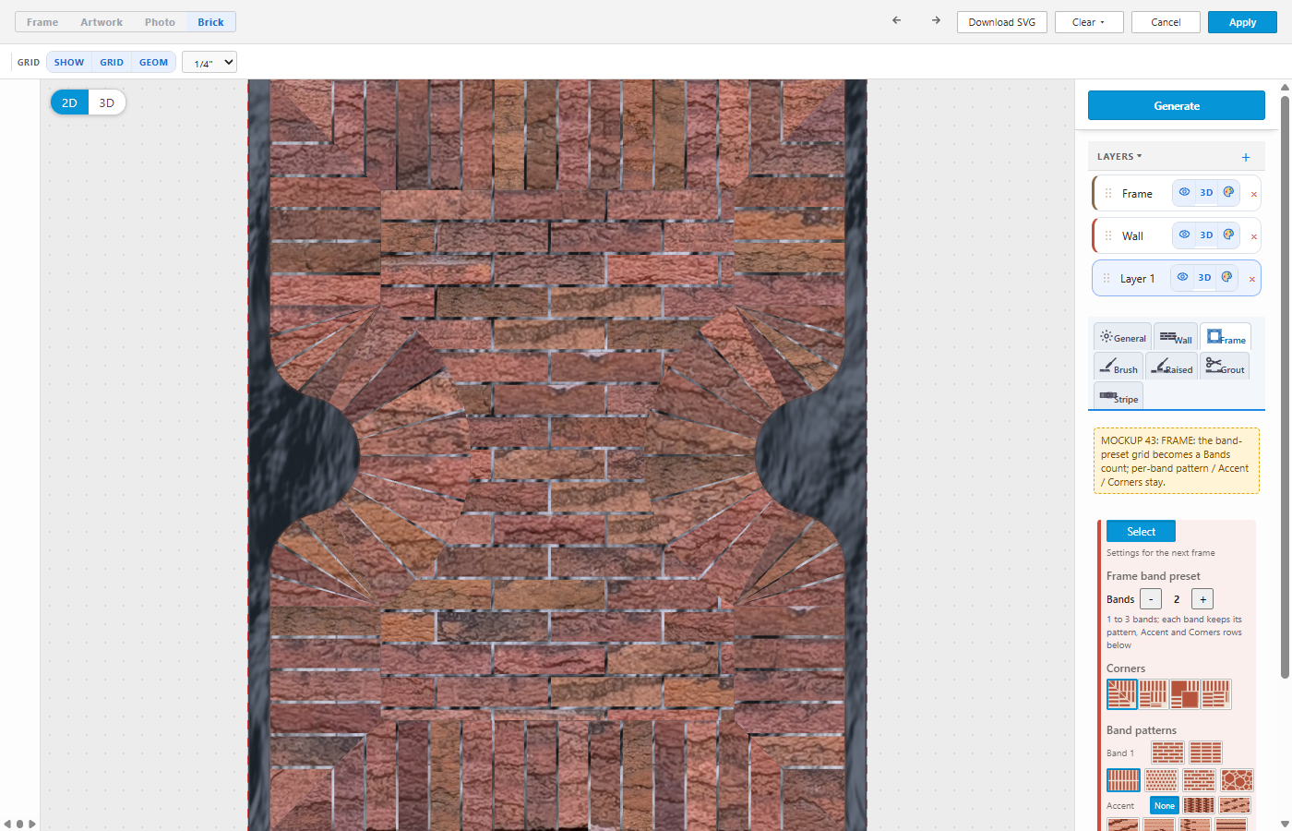
Task: Redo with the forward arrow
Action: 936,20
